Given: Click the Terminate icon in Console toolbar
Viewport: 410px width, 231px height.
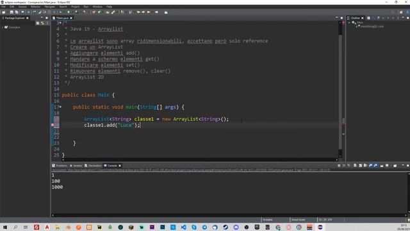Looking at the screenshot, I should [x=339, y=166].
